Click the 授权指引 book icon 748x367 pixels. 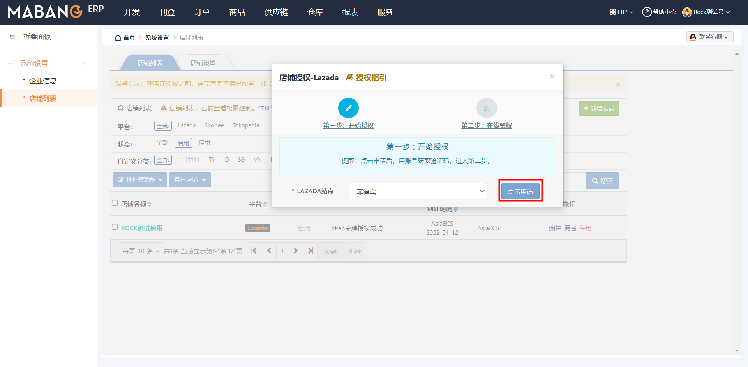pos(349,78)
